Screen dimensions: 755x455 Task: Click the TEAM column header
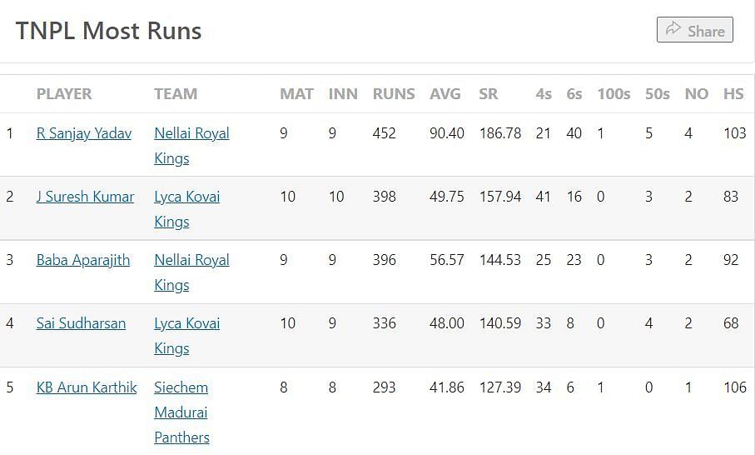click(176, 94)
